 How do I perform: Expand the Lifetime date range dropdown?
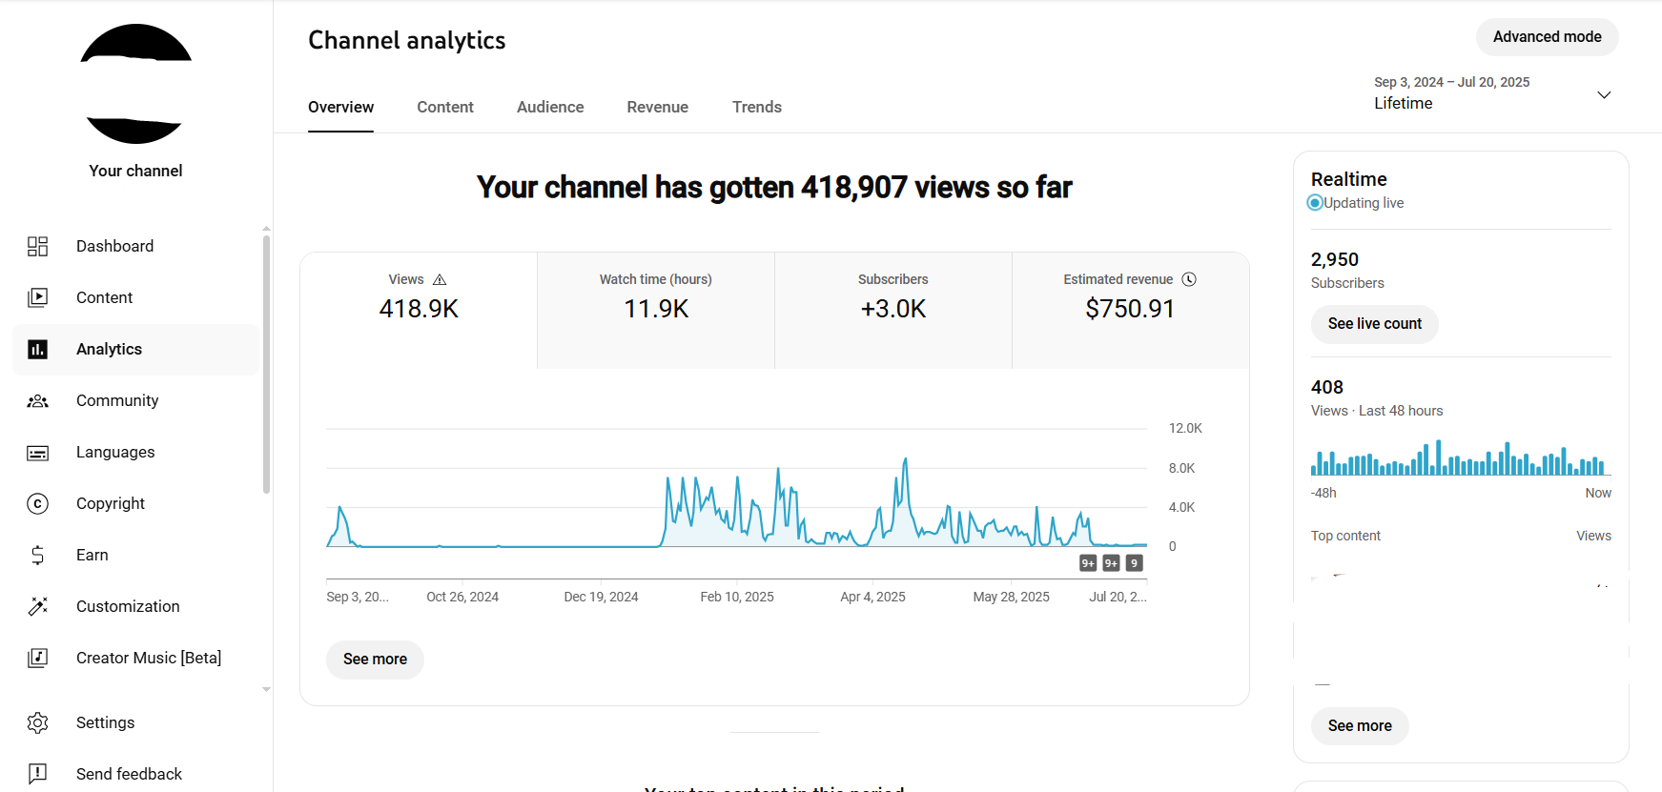tap(1603, 94)
